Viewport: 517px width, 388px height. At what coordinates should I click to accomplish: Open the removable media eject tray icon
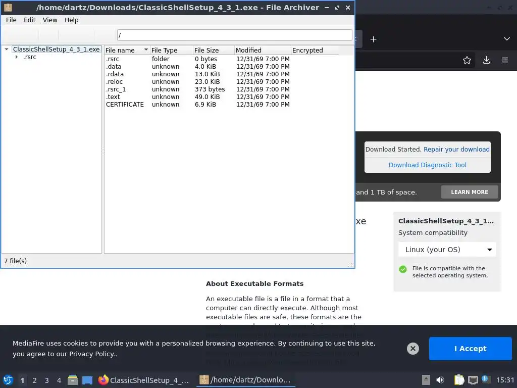click(426, 380)
